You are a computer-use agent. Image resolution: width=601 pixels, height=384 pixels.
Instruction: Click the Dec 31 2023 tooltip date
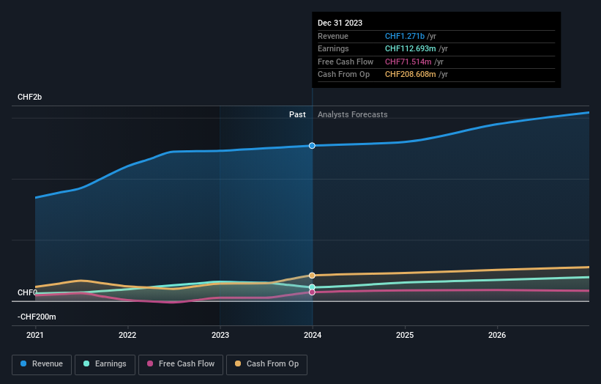[340, 23]
